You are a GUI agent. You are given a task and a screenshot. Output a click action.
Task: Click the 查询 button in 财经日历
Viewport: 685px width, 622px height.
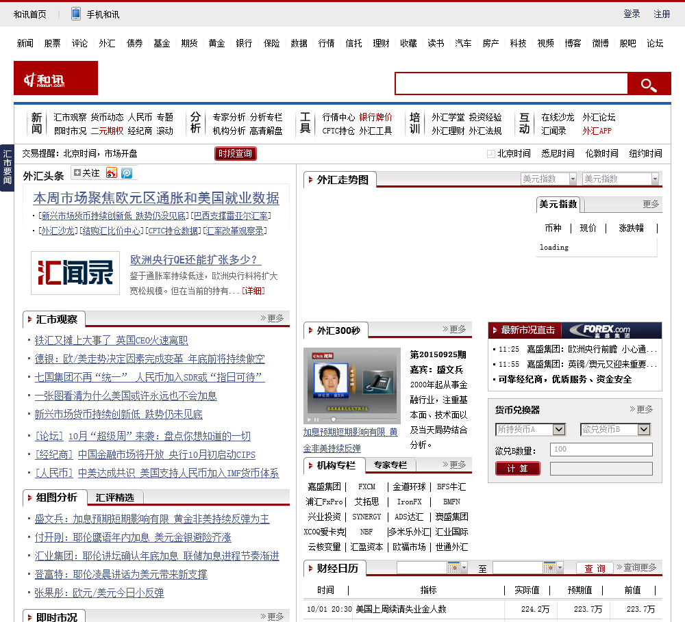point(595,568)
